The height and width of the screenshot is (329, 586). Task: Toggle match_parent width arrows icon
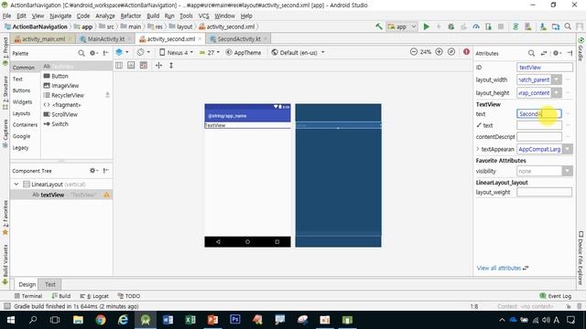(158, 65)
